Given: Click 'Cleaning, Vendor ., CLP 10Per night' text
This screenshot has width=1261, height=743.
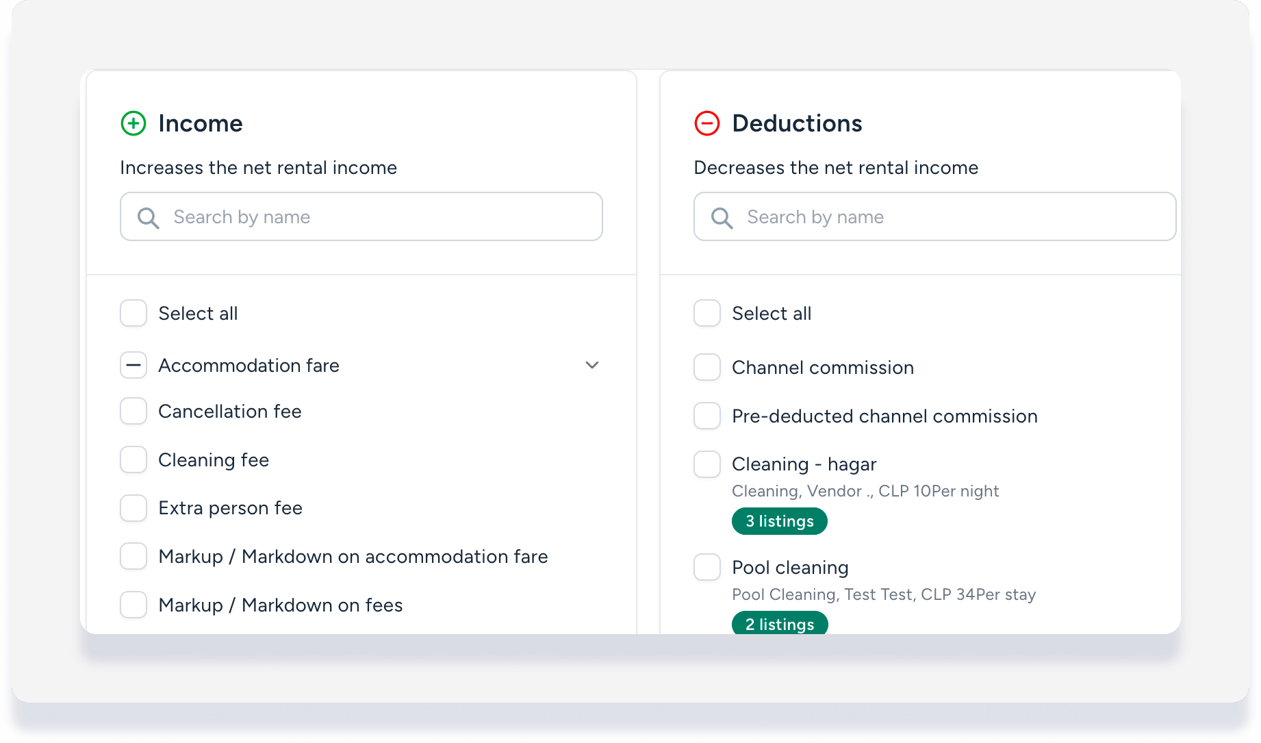Looking at the screenshot, I should (865, 491).
